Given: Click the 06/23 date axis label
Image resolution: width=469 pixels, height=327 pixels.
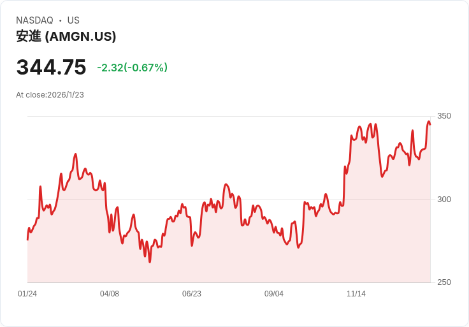Looking at the screenshot, I should tap(192, 294).
